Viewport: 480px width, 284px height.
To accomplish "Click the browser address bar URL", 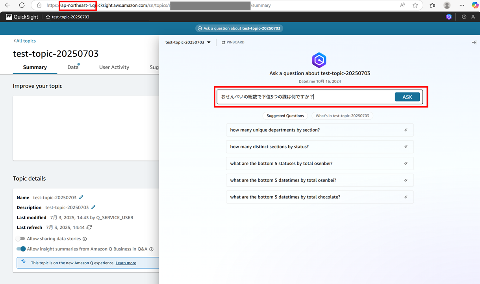I will coord(158,5).
